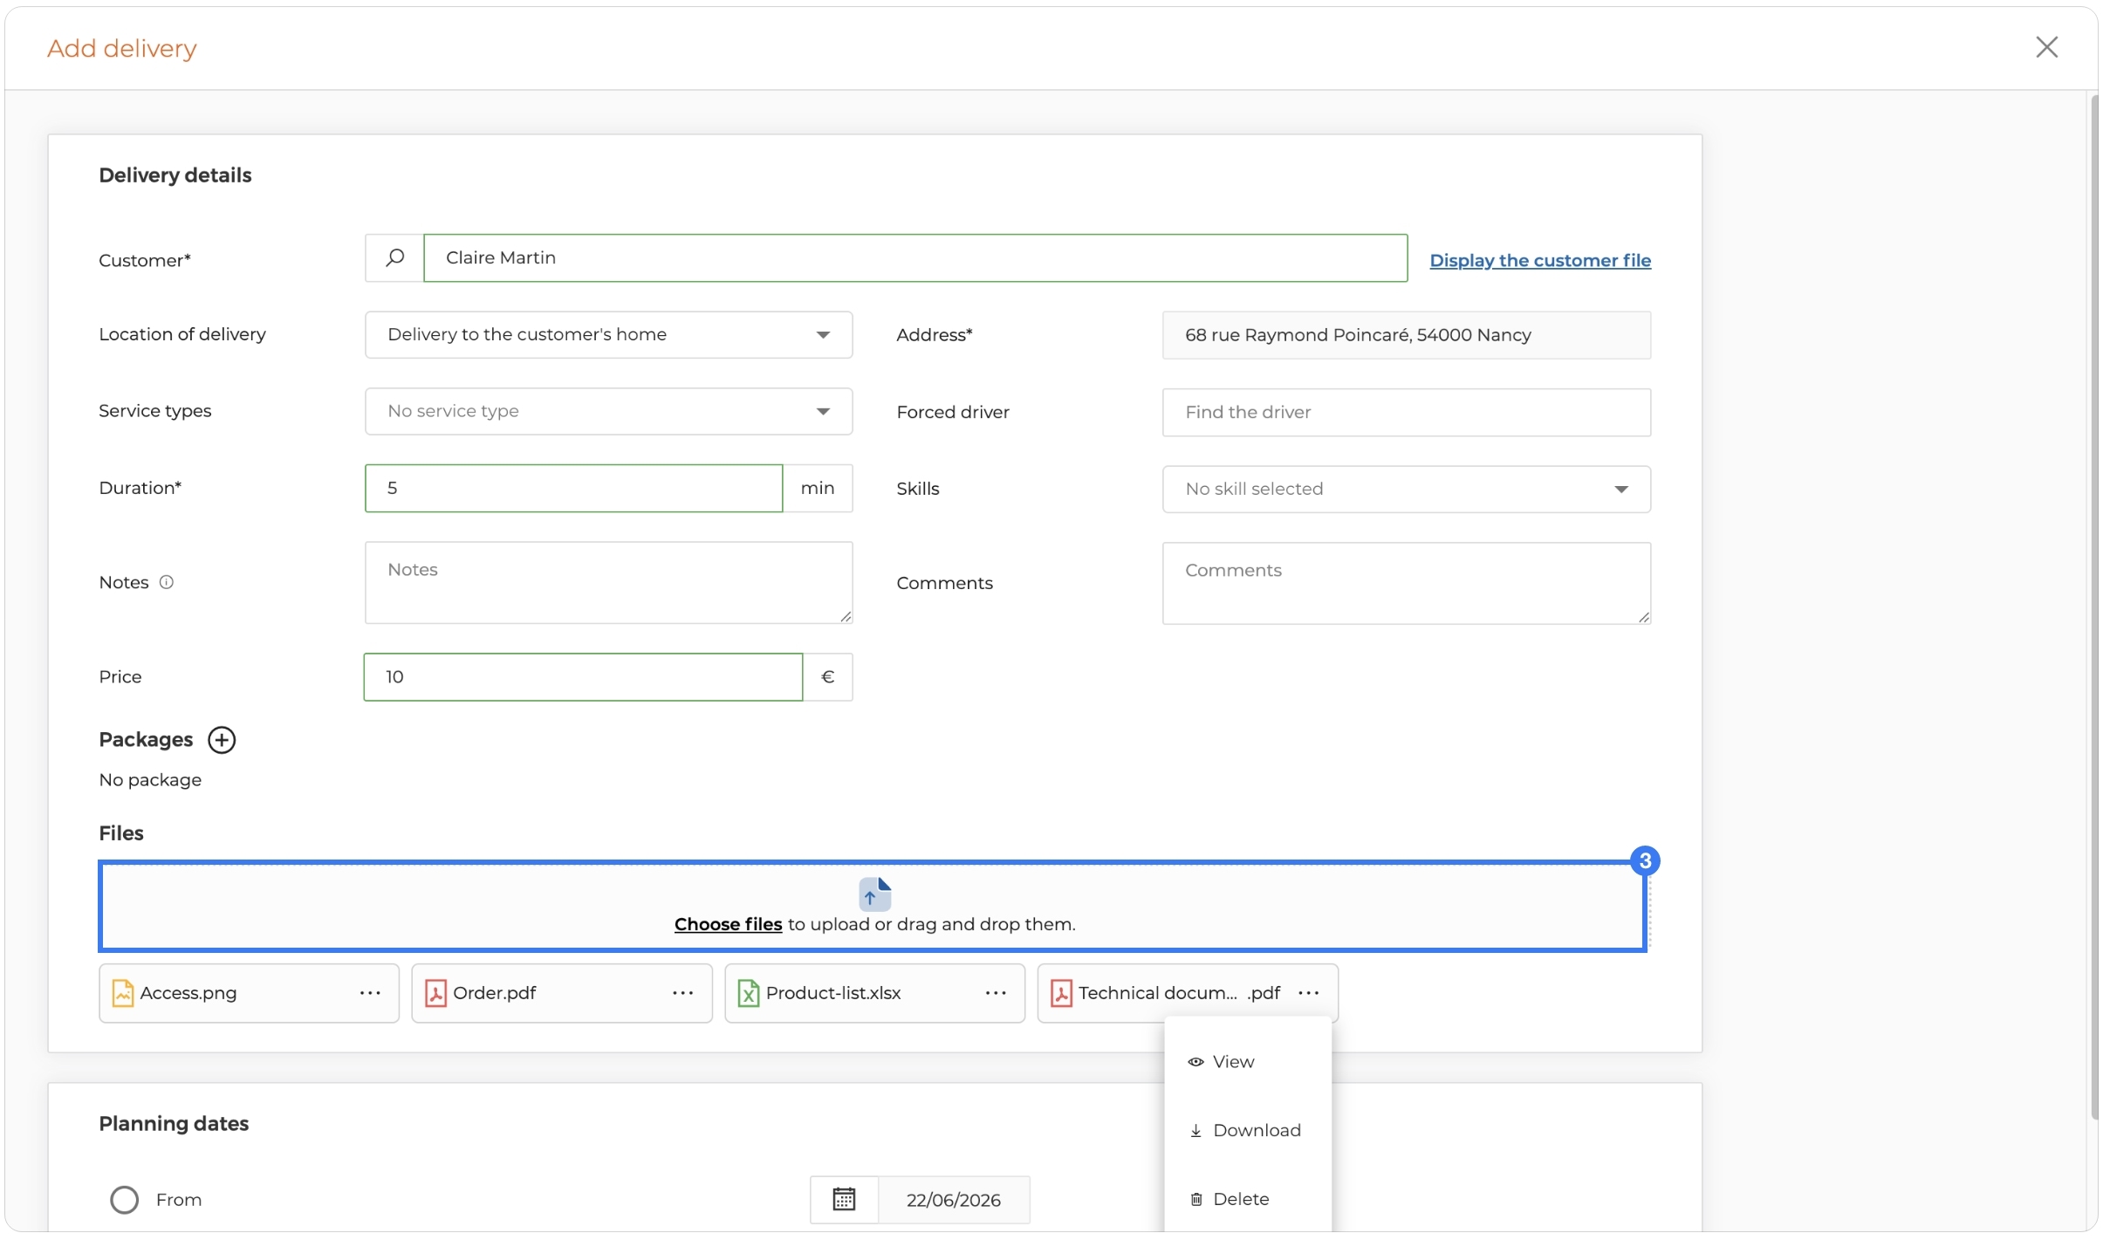The width and height of the screenshot is (2103, 1240).
Task: Click the Forced driver search field
Action: pos(1406,413)
